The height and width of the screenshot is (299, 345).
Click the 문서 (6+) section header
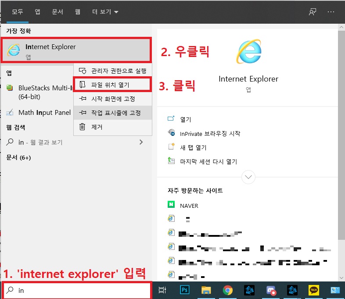(18, 157)
